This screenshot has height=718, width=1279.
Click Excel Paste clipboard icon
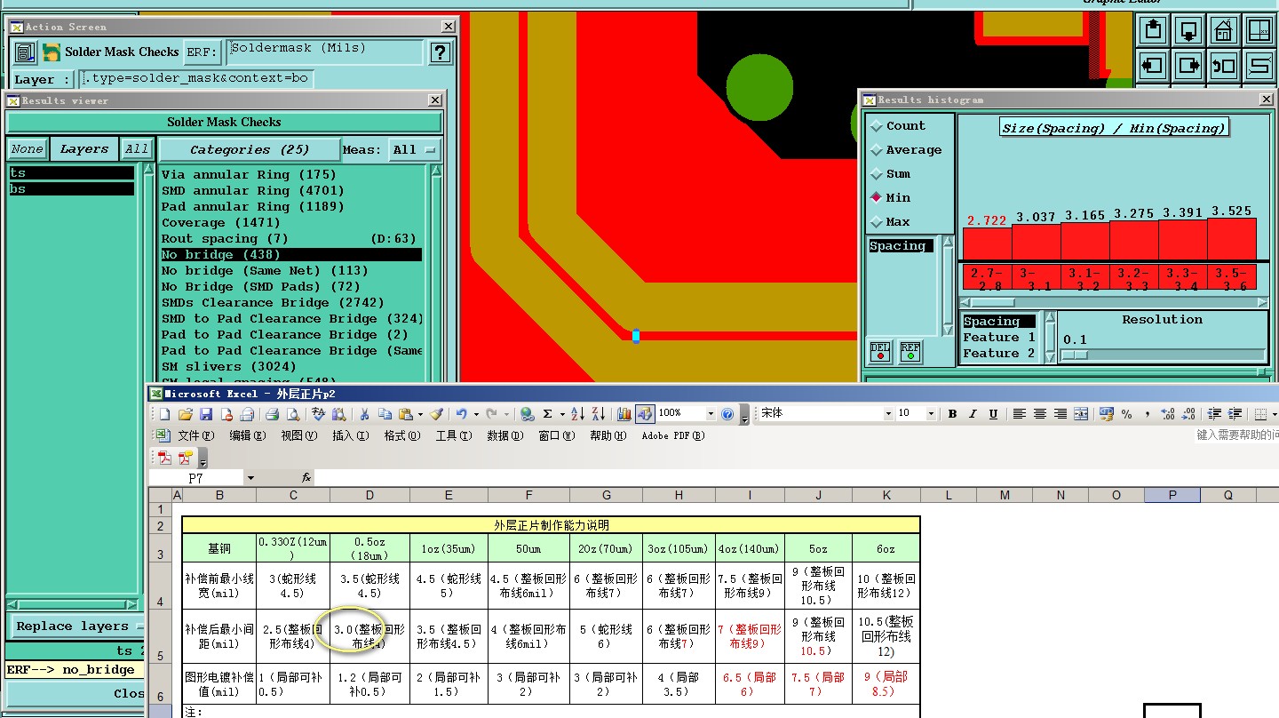tap(406, 414)
